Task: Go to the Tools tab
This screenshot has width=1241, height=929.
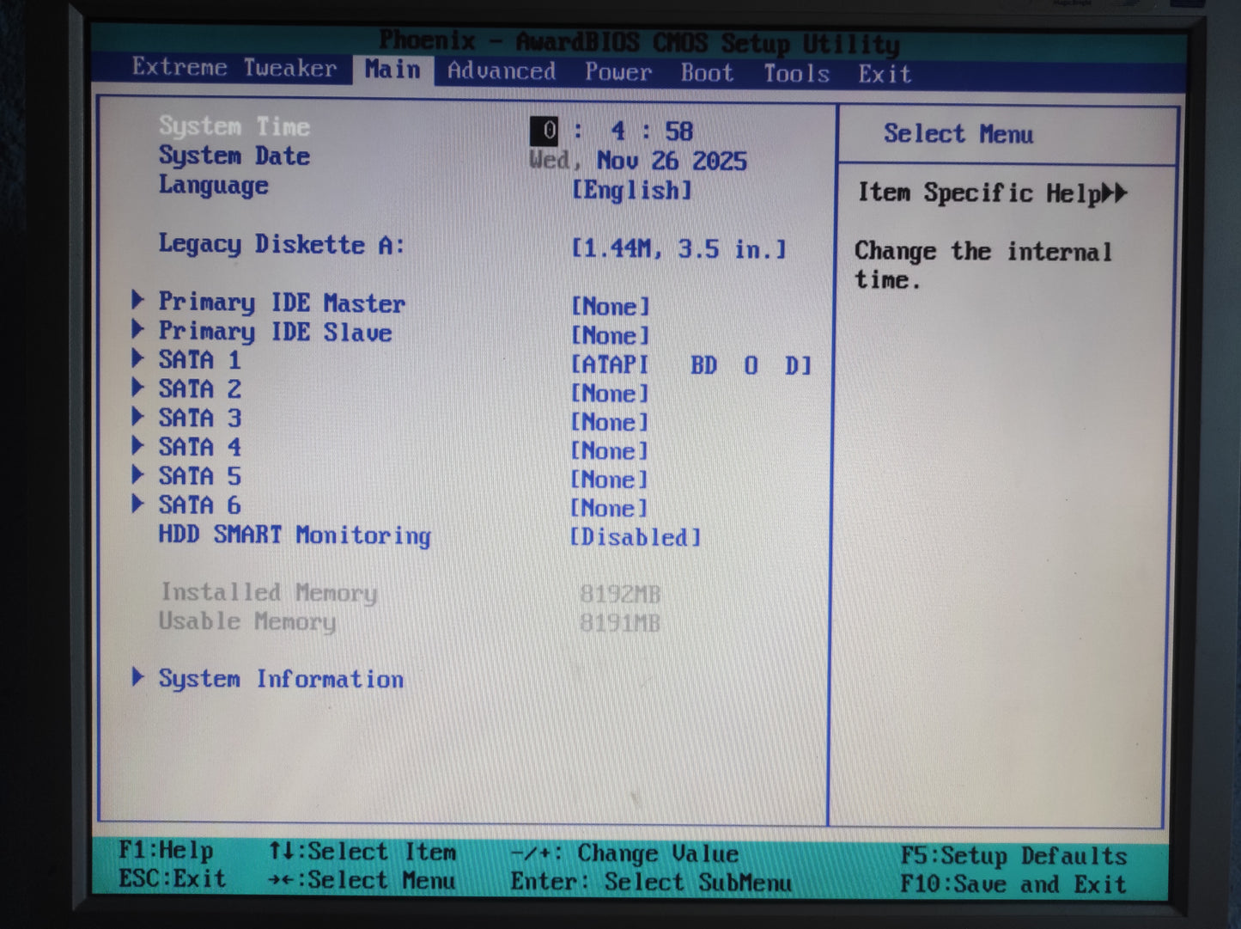Action: point(796,74)
